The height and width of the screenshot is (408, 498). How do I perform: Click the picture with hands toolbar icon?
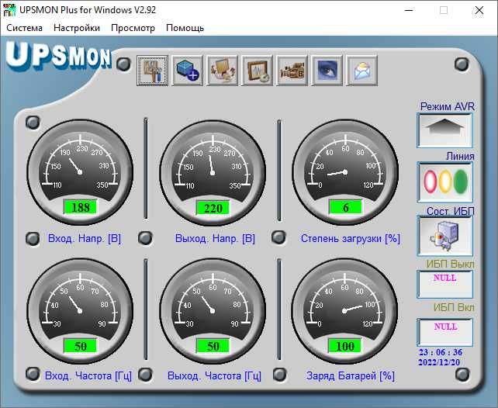pyautogui.click(x=223, y=71)
